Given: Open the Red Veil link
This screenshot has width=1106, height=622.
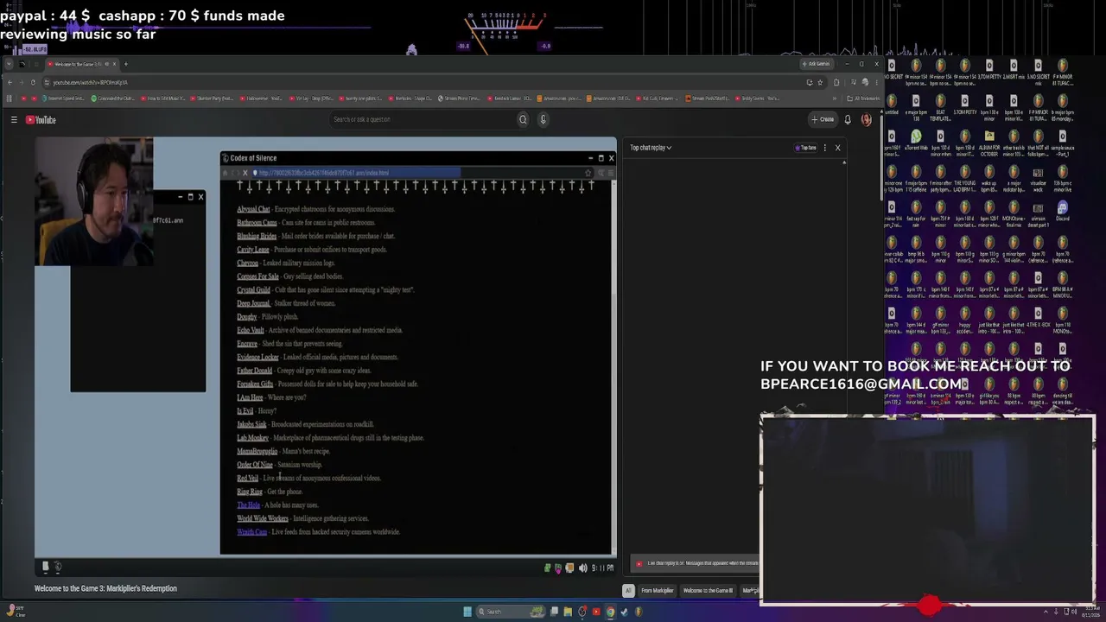Looking at the screenshot, I should [x=247, y=478].
